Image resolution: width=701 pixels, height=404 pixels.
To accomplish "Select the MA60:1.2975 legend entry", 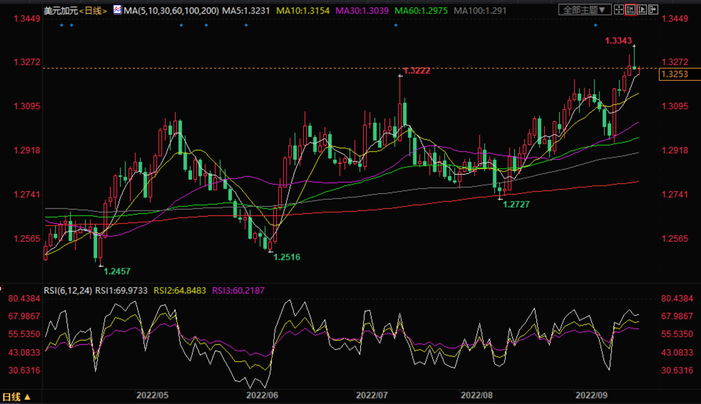I will tap(421, 10).
